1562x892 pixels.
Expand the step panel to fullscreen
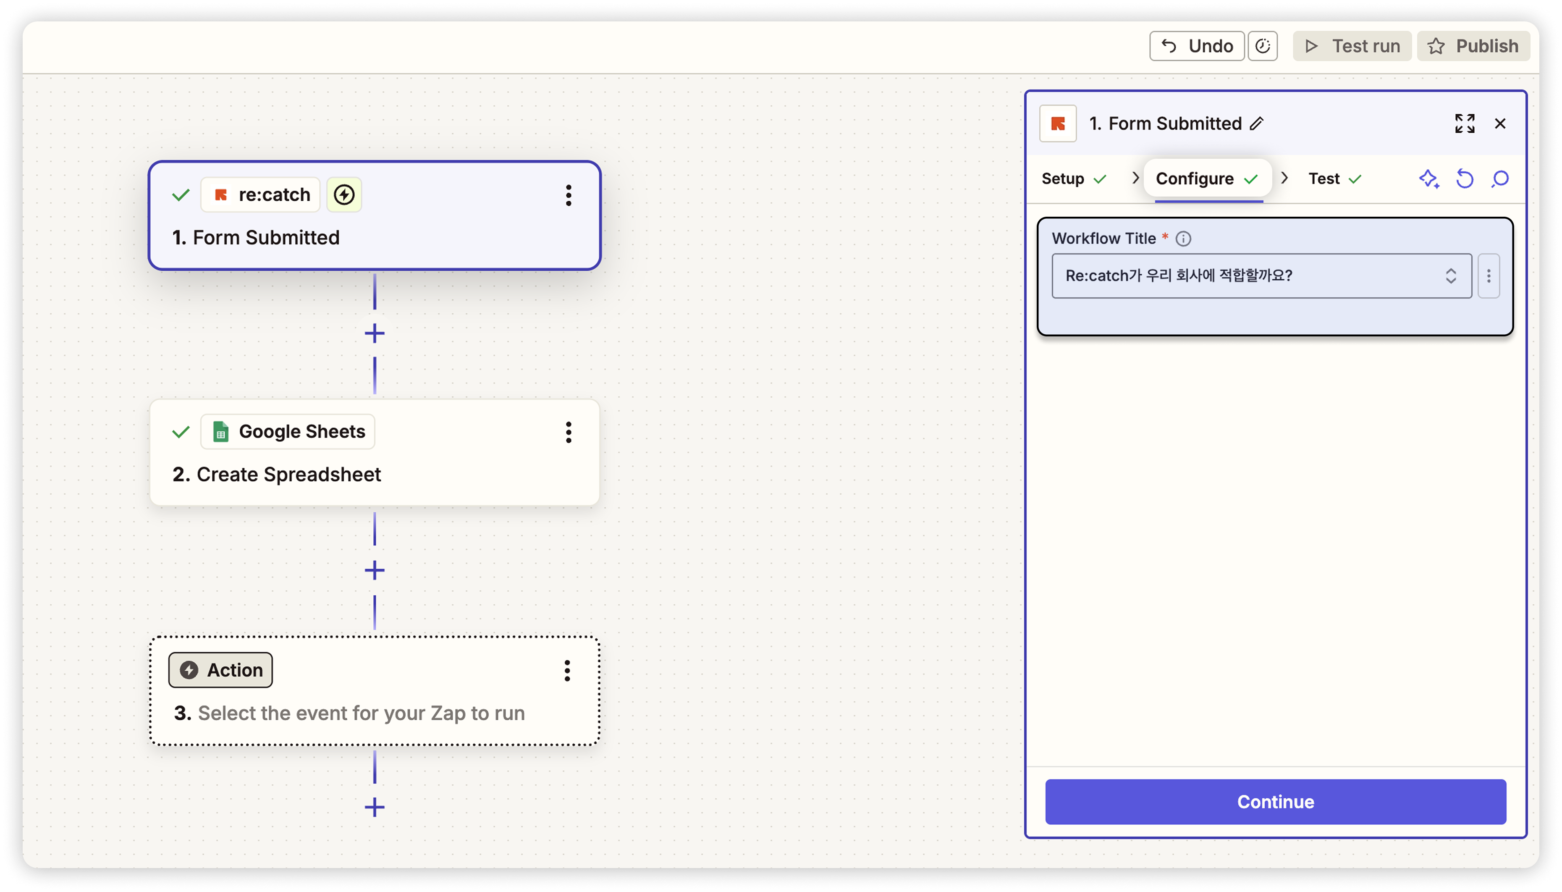[1465, 123]
